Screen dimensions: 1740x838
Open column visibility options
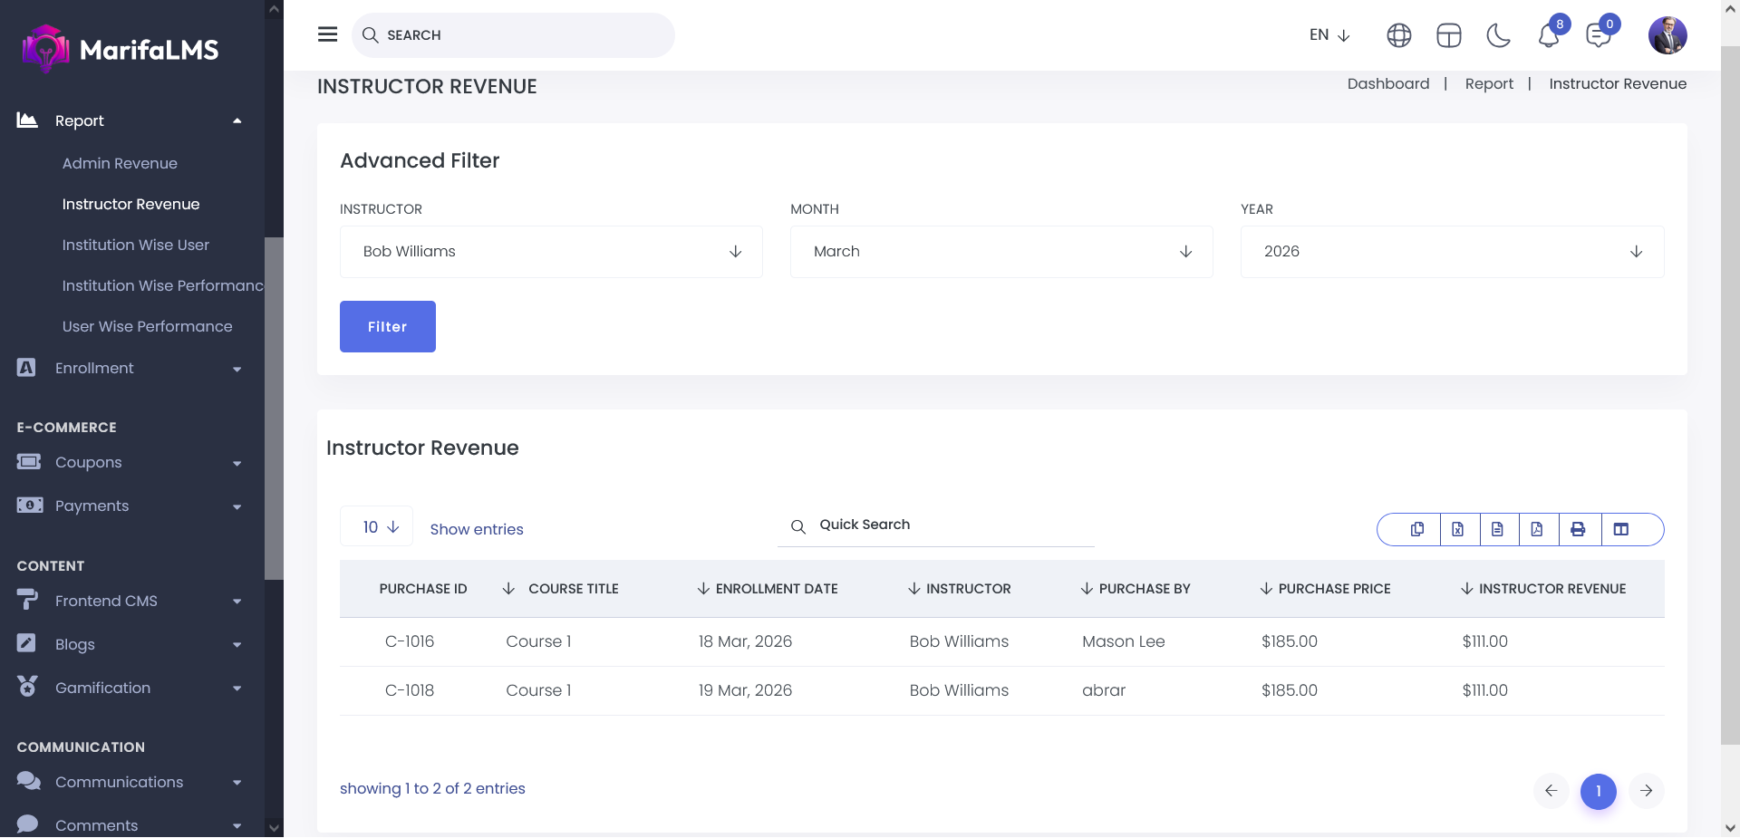[1621, 529]
